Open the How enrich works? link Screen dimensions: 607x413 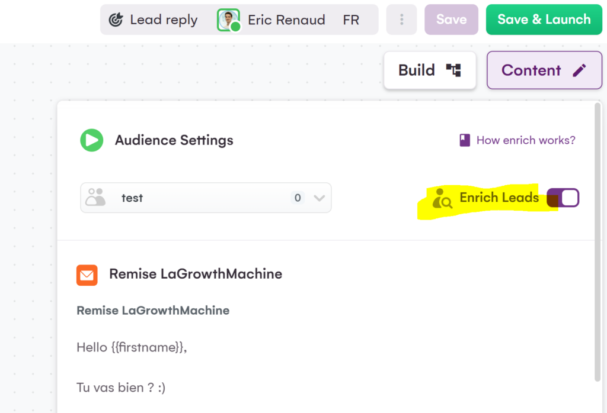pos(525,140)
